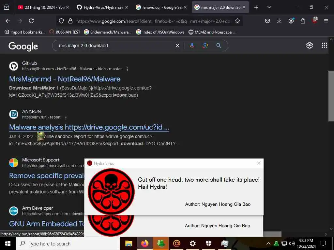Click the URL address bar
This screenshot has width=334, height=250.
(153, 21)
